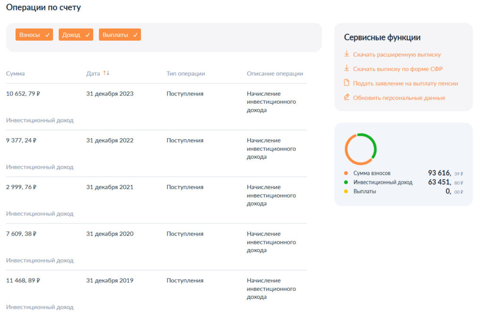Screen dimensions: 482x314
Task: Uncheck the Выплаты filter chip
Action: coord(120,35)
